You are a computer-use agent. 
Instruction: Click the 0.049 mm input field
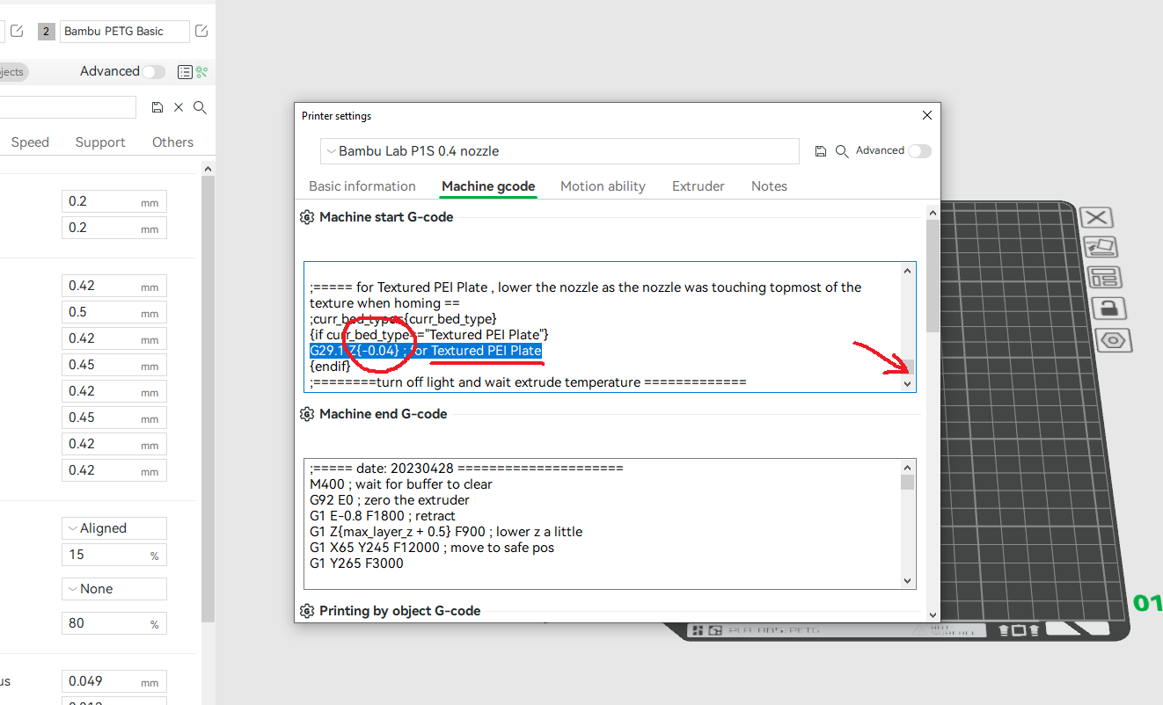point(114,681)
